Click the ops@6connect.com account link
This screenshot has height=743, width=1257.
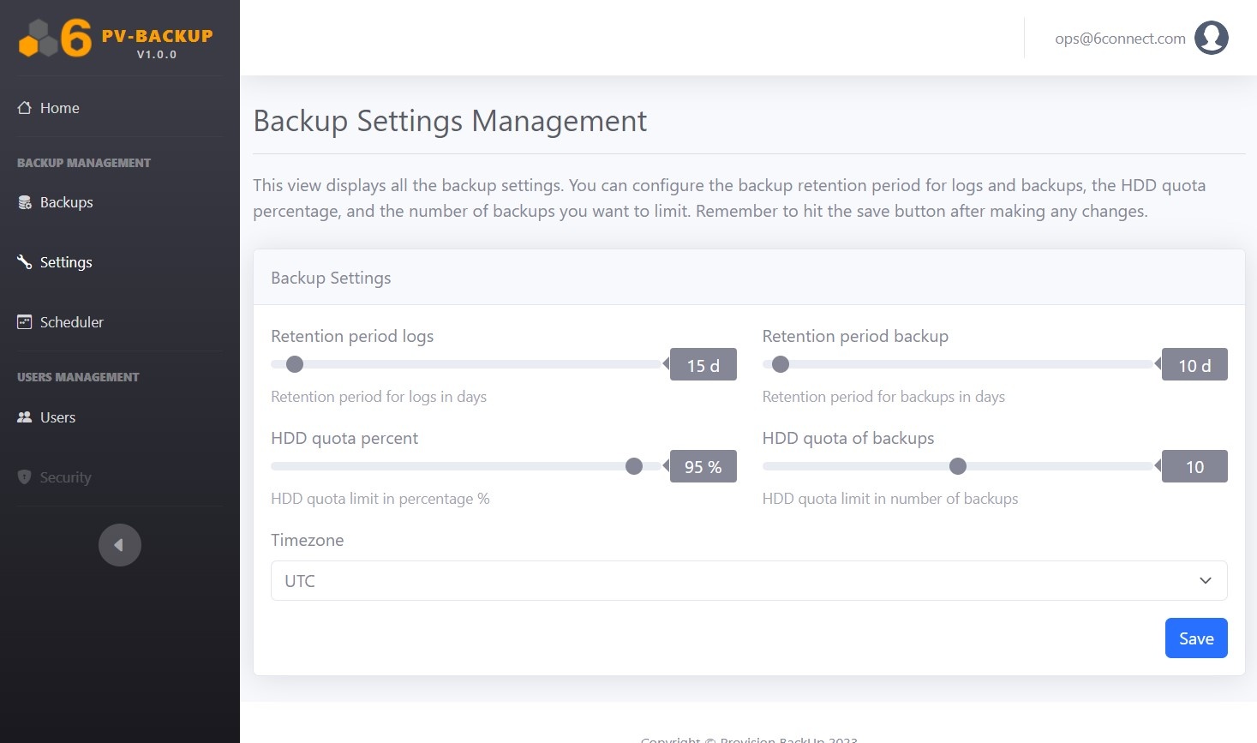pyautogui.click(x=1120, y=39)
